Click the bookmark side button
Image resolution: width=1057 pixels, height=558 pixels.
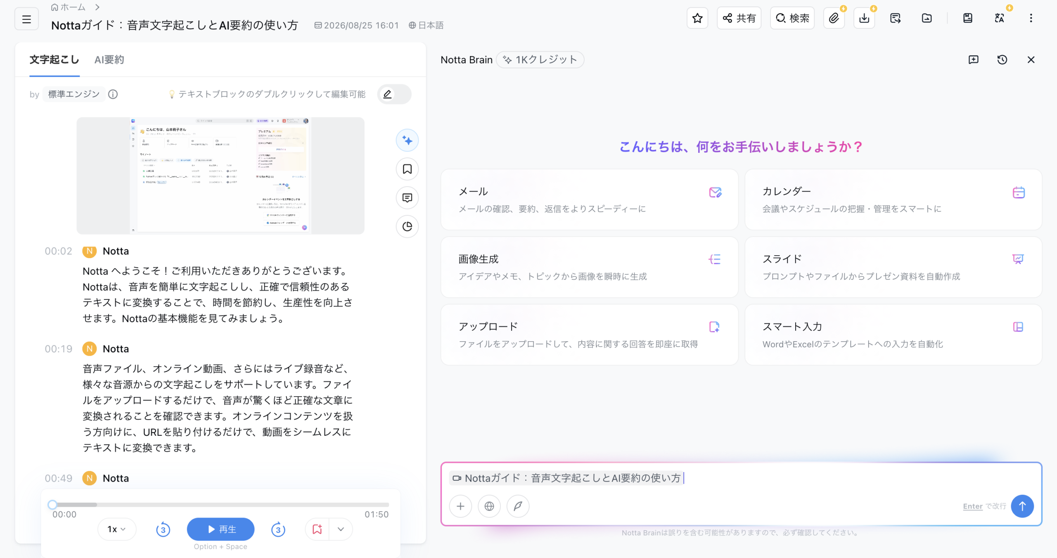(407, 169)
